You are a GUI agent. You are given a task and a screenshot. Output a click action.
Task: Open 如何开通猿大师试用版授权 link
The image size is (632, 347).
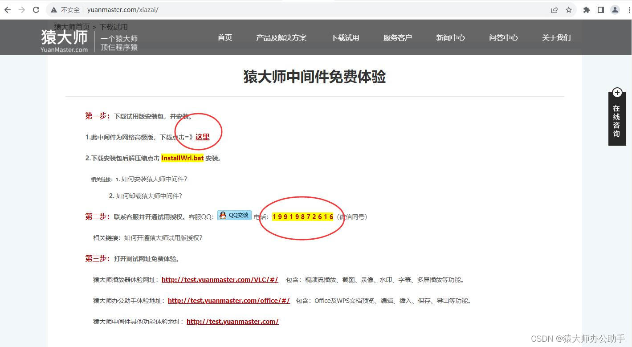click(163, 238)
